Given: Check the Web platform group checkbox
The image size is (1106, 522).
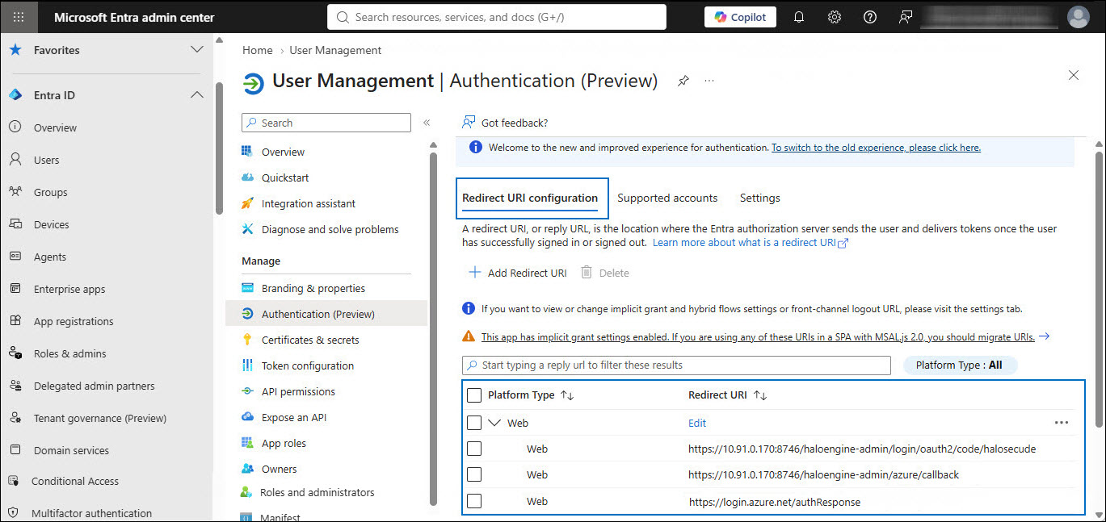Looking at the screenshot, I should point(474,423).
